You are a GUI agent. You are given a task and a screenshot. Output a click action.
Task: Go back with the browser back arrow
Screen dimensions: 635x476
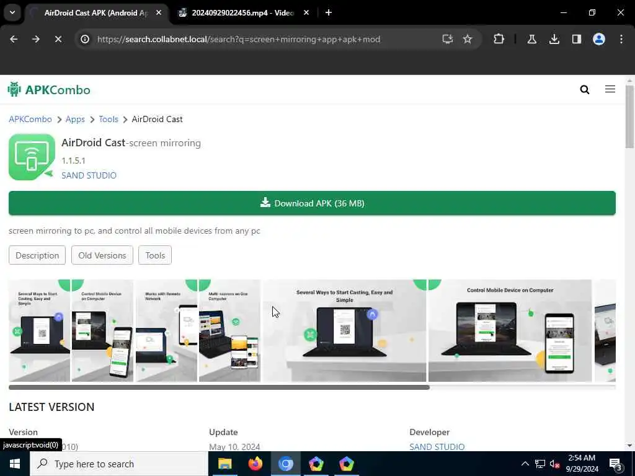click(x=14, y=39)
